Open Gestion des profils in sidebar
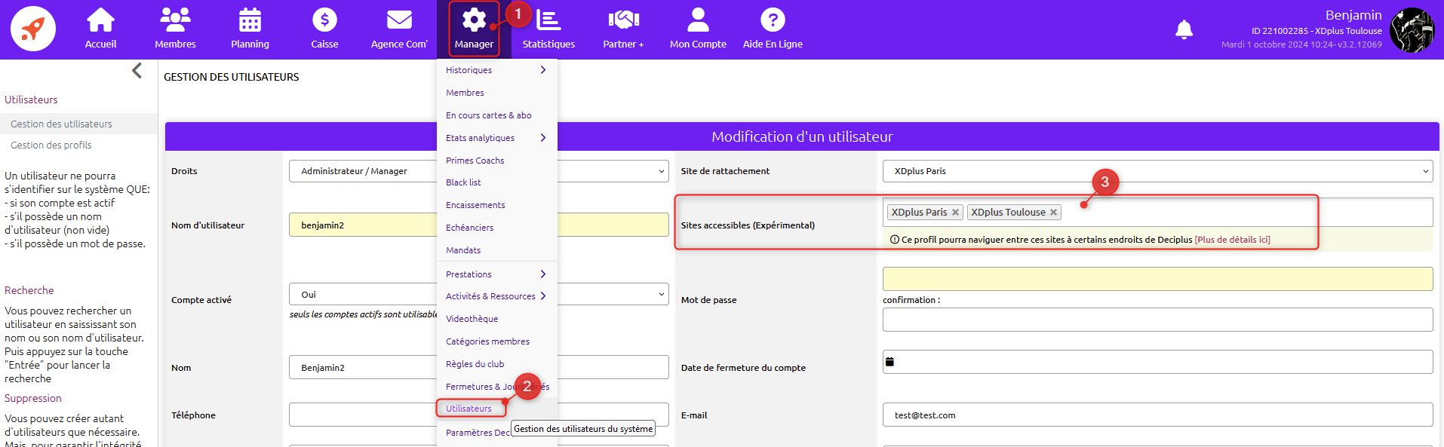 [x=51, y=145]
